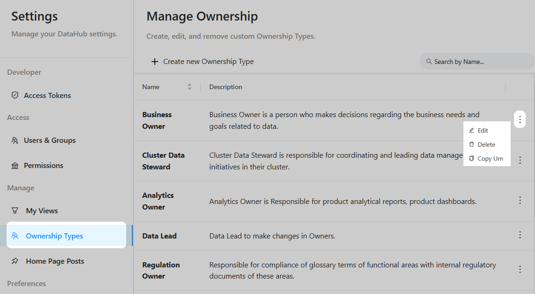Expand the Data Lead row actions menu

point(520,235)
